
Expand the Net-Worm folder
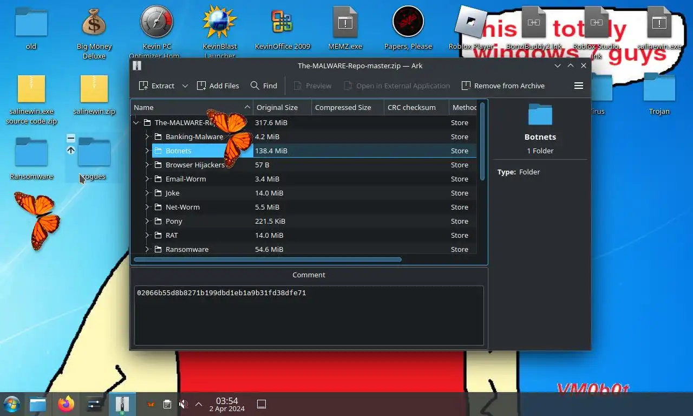point(147,207)
